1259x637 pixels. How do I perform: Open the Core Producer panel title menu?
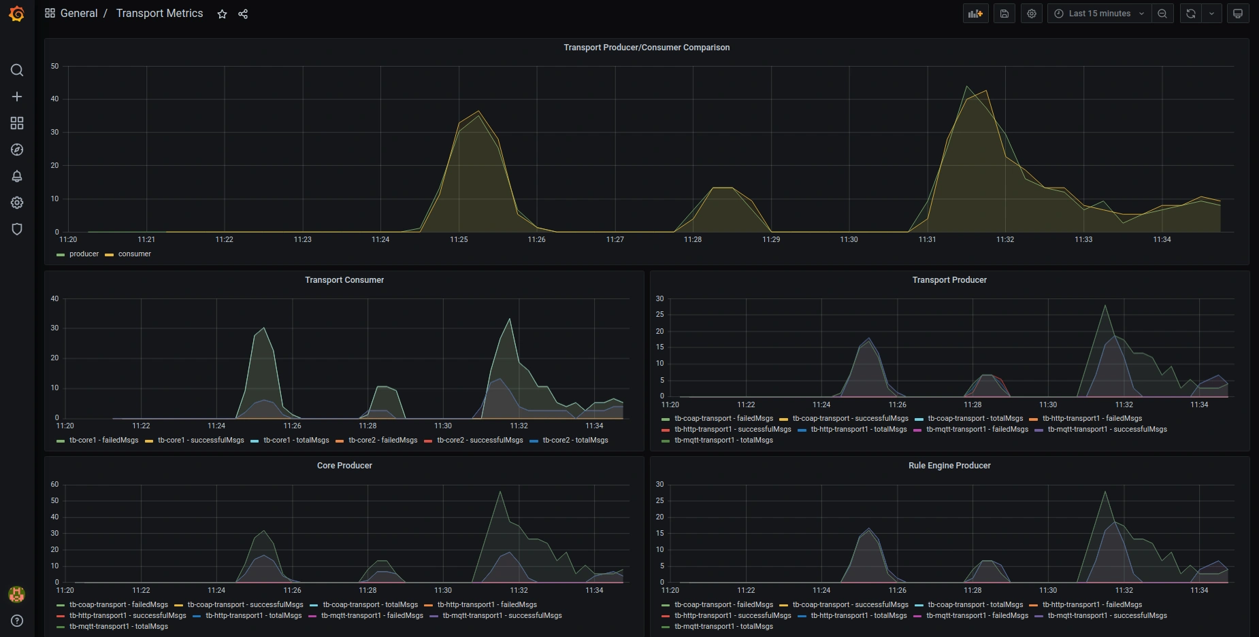[344, 466]
